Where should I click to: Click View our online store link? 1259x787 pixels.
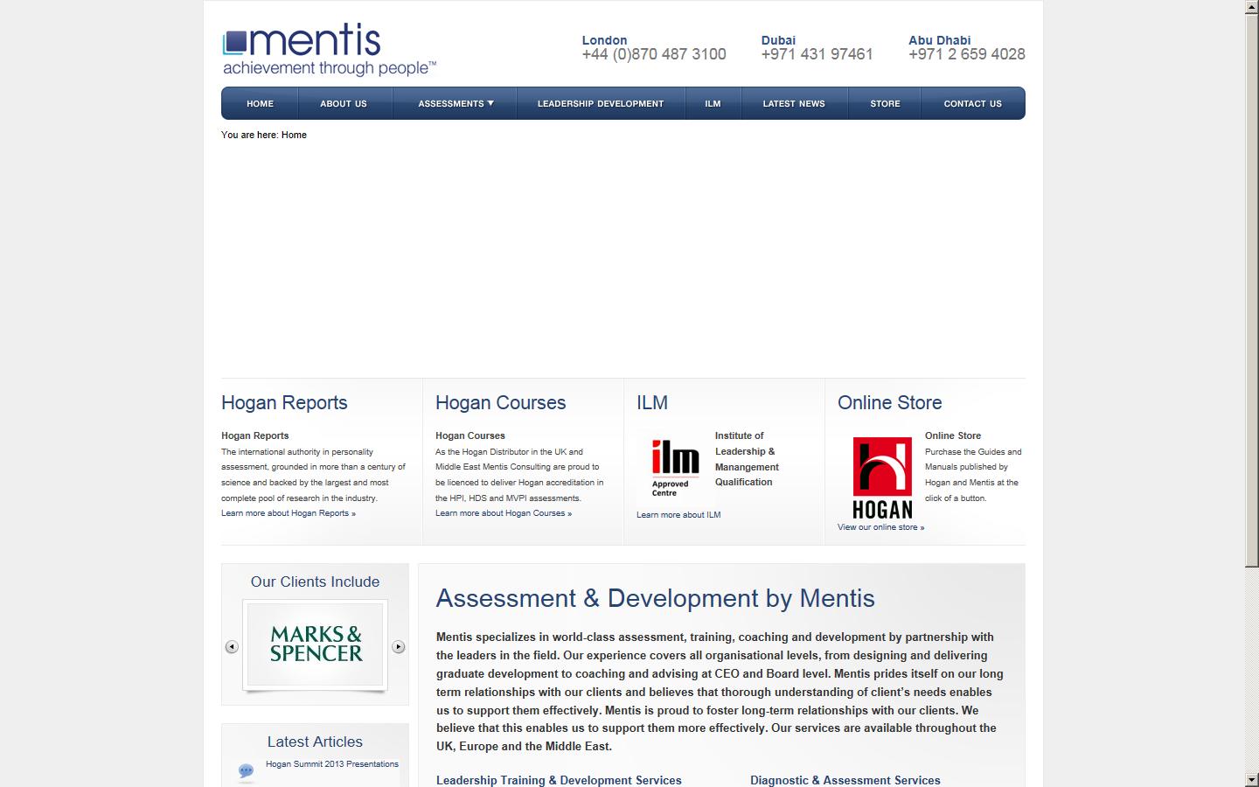coord(880,527)
